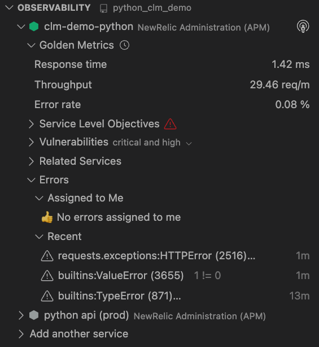Select the Errors heading
The width and height of the screenshot is (319, 347).
tap(54, 179)
